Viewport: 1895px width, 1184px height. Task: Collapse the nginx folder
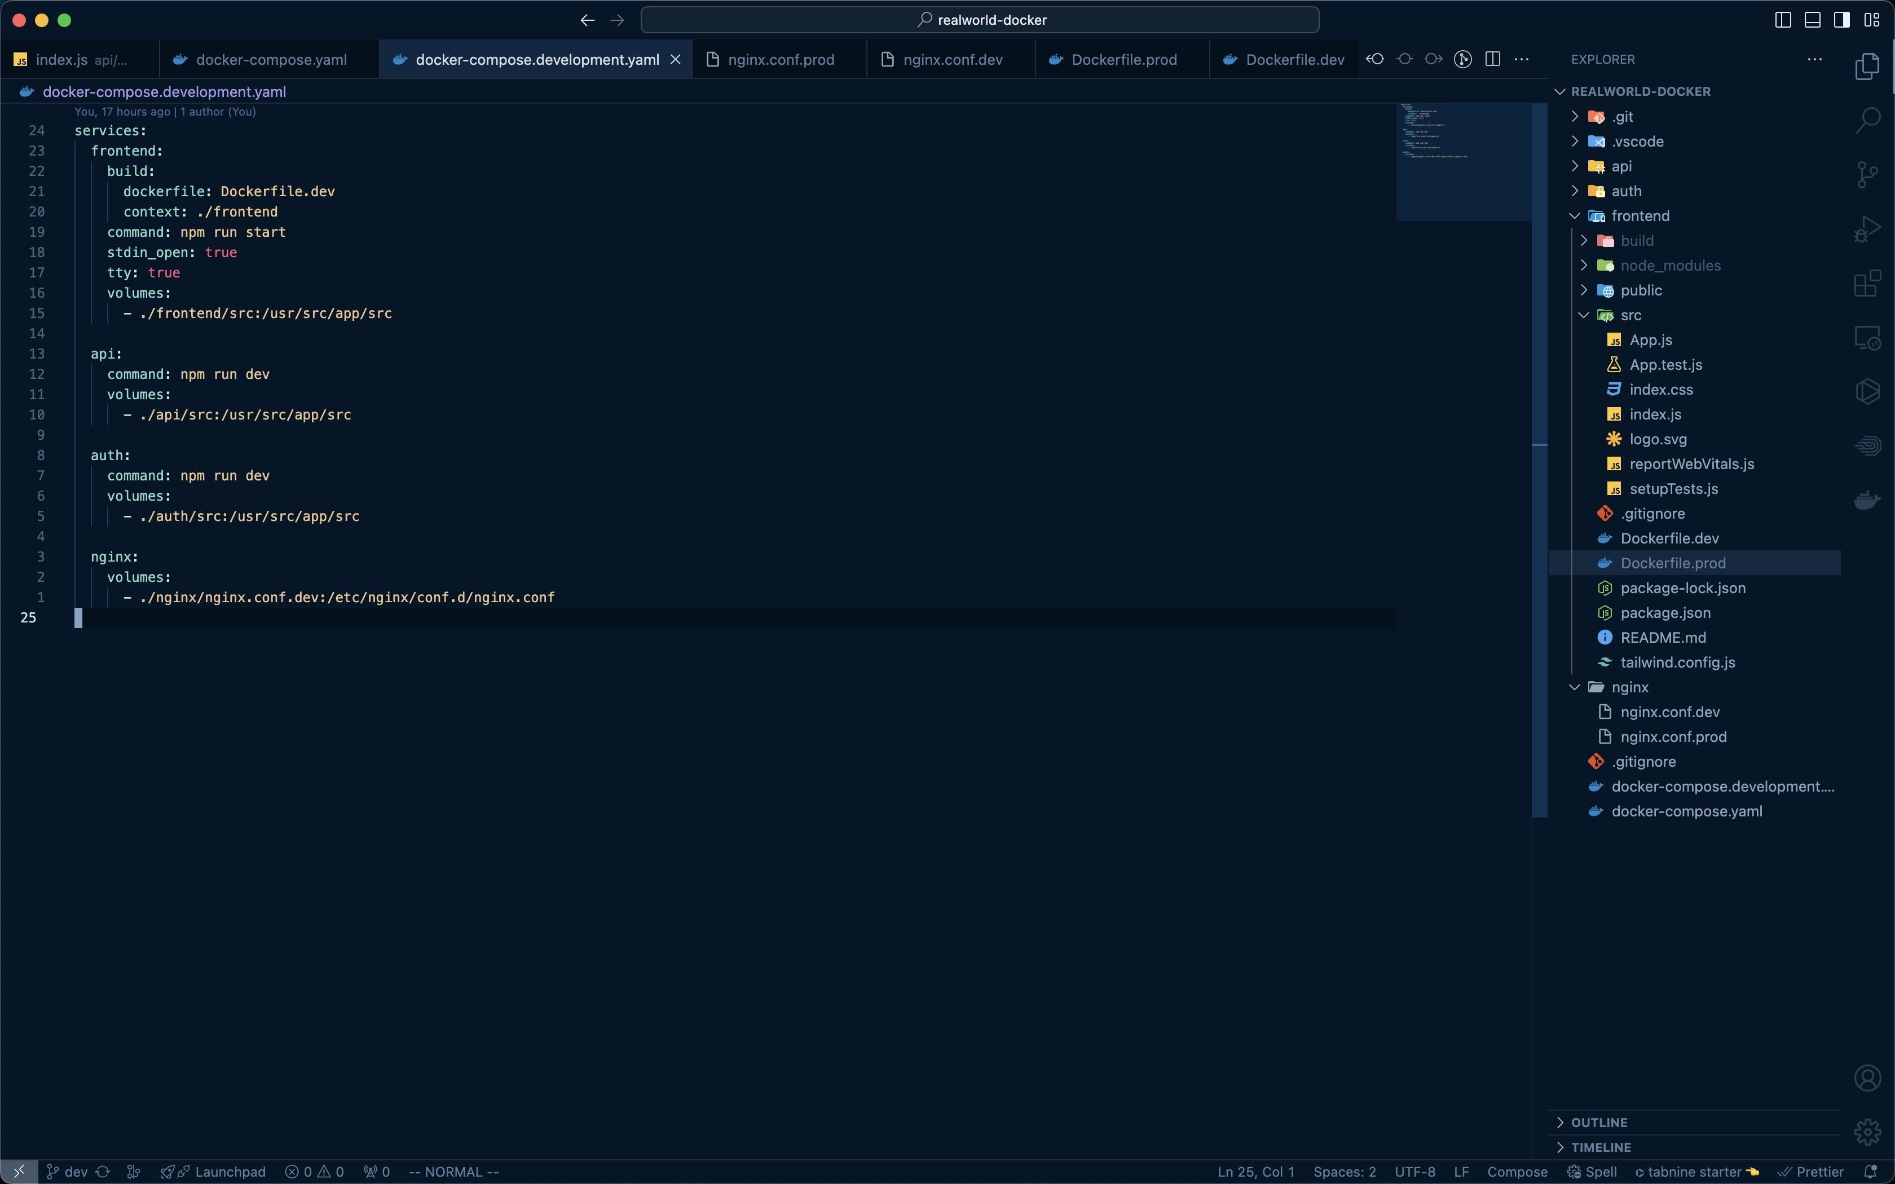[x=1695, y=687]
